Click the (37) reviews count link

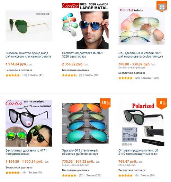81,175
